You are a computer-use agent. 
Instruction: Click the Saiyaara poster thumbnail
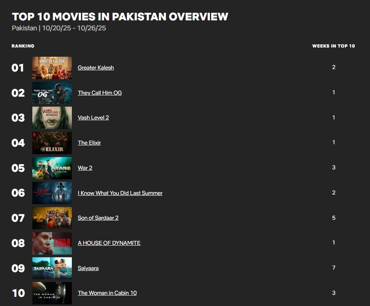[52, 268]
